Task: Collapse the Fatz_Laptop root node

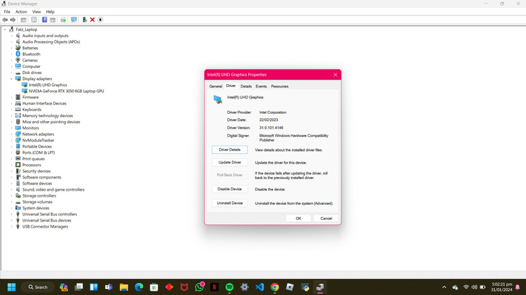Action: click(5, 30)
